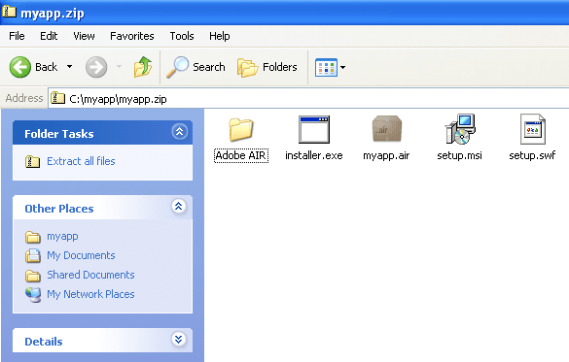Select the Adobe AIR folder icon

(241, 129)
